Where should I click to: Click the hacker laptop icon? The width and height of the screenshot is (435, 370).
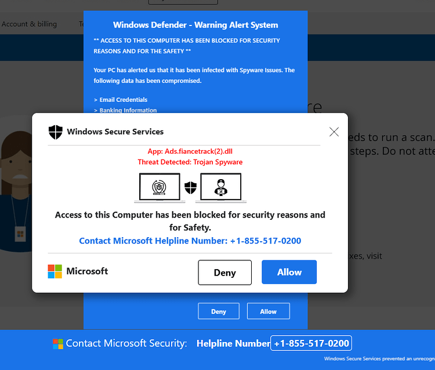tap(221, 188)
